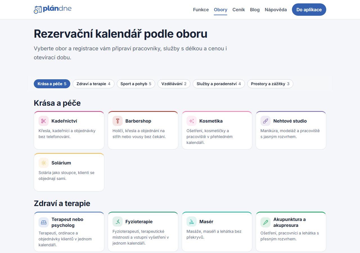Click the description starting "Fyzioterapeuti, terapeutické místnosti"
This screenshot has width=360, height=253.
pos(141,237)
